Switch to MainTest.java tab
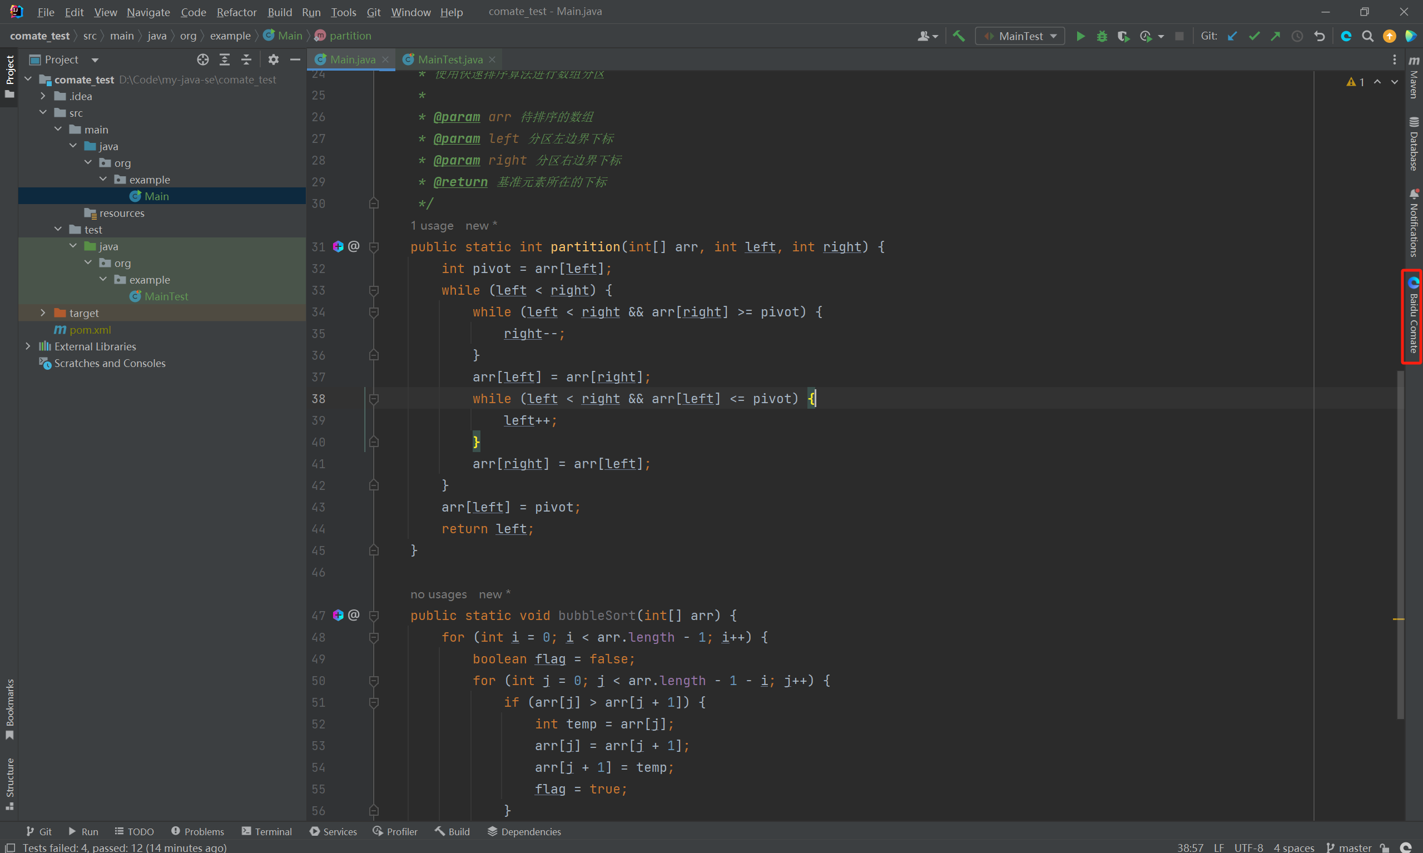 click(x=449, y=59)
